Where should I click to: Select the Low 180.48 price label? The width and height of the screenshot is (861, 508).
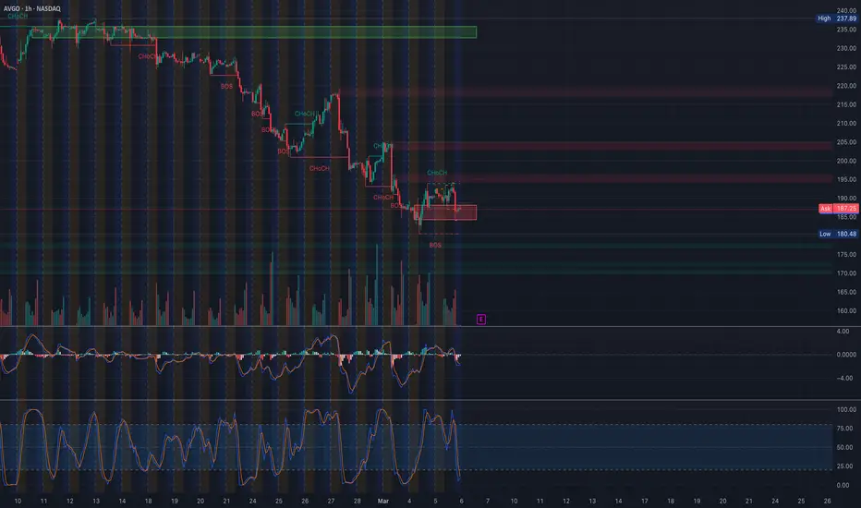click(837, 234)
